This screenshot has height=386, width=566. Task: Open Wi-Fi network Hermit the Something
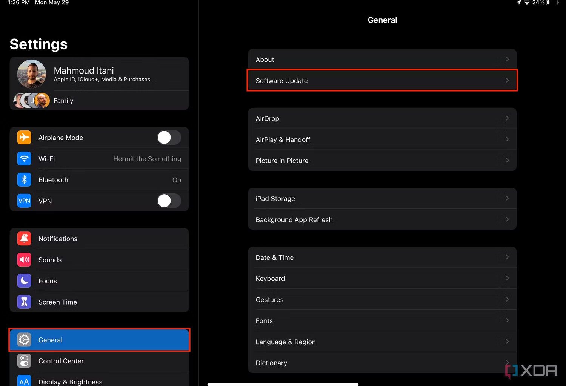pos(99,159)
